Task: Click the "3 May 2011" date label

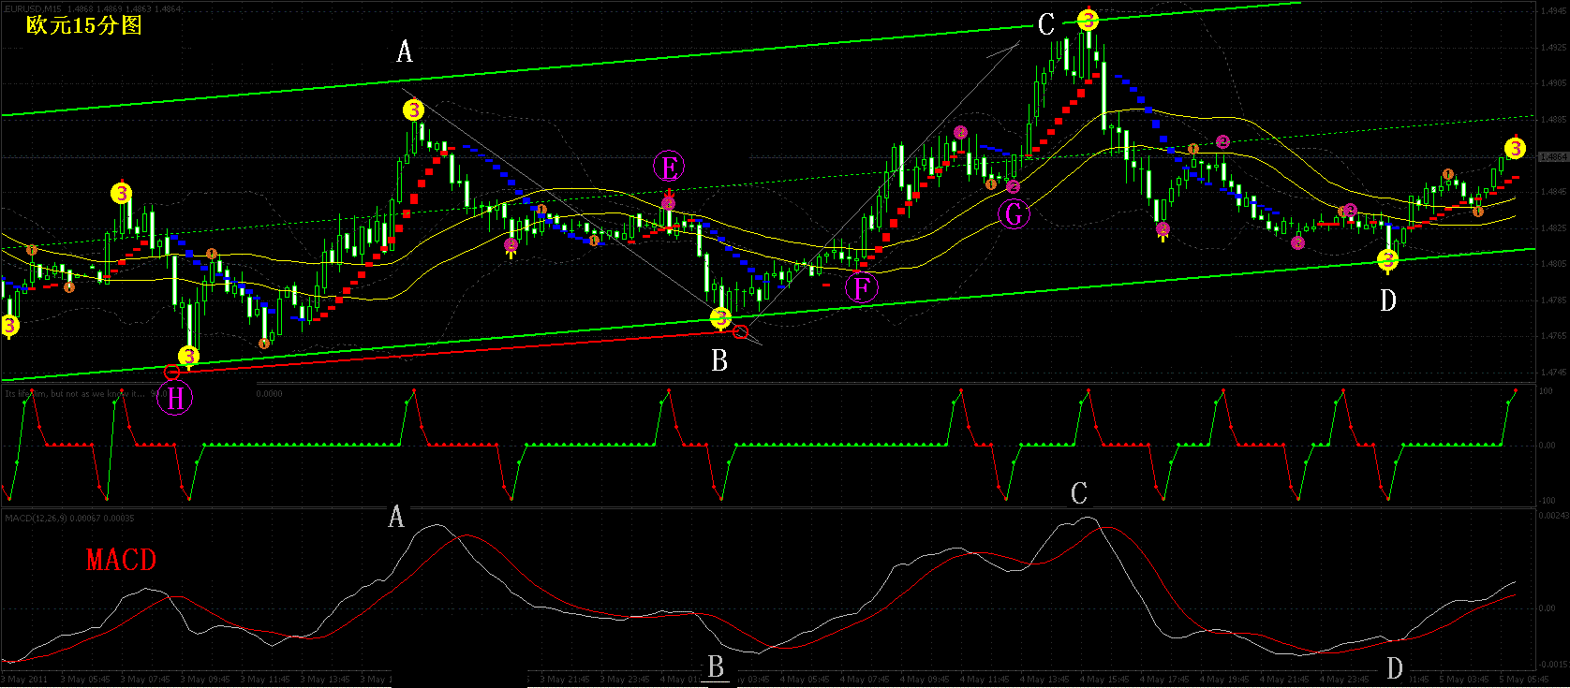Action: (x=25, y=680)
